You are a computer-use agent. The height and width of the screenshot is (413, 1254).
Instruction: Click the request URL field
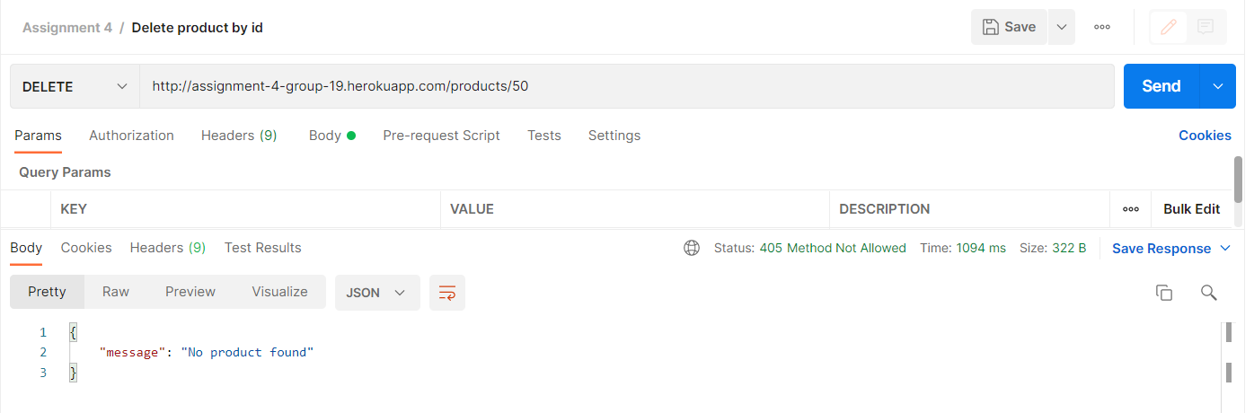click(627, 86)
